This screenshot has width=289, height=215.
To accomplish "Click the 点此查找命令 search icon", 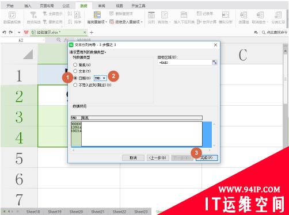I will [x=264, y=33].
